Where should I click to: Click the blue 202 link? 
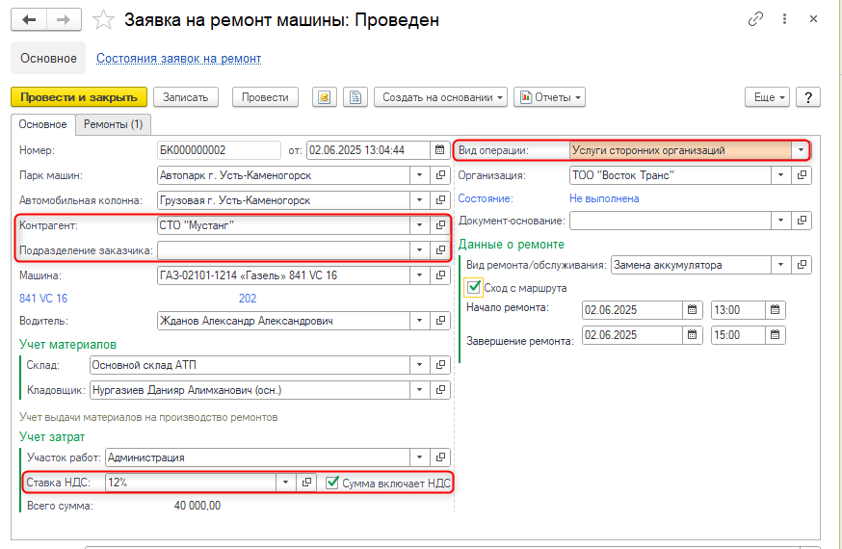coord(248,299)
